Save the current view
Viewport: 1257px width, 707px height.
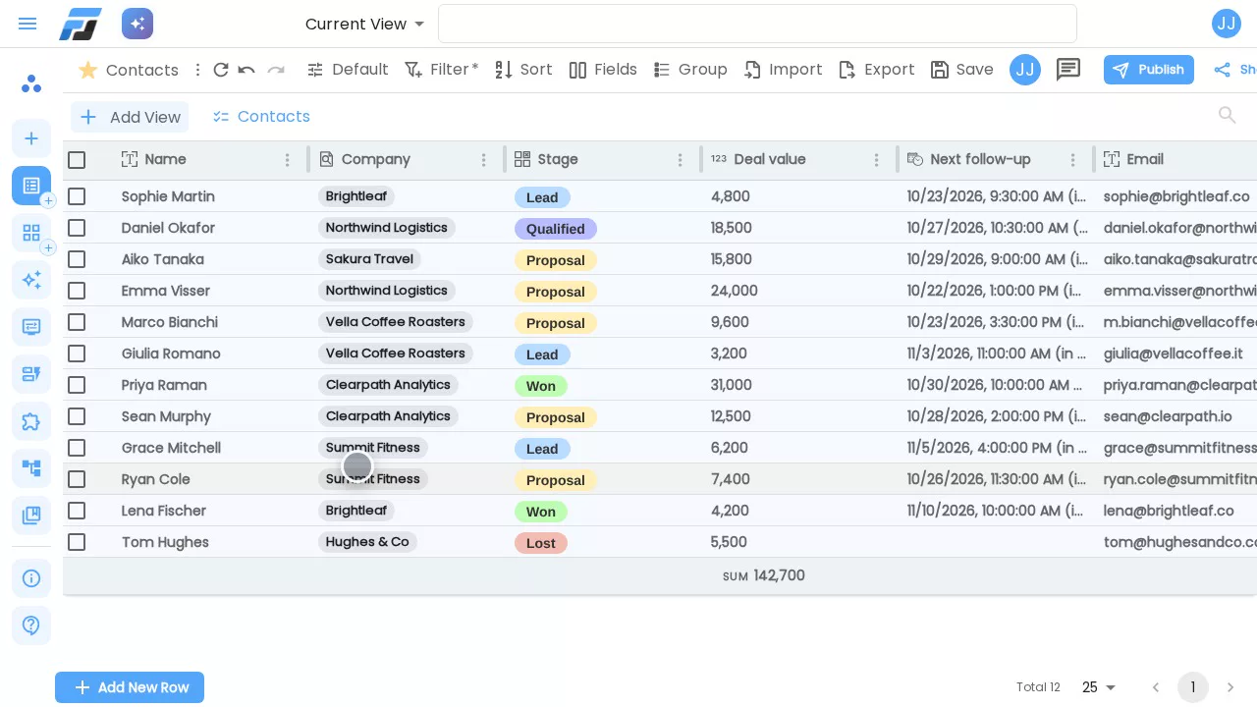[x=961, y=70]
